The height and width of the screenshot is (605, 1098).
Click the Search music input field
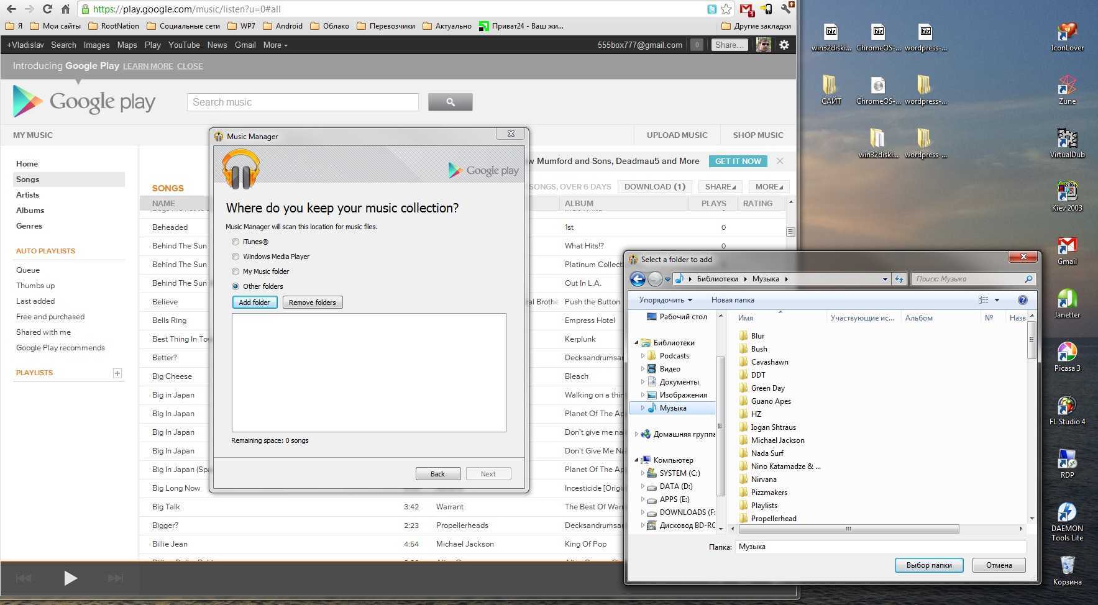tap(303, 102)
